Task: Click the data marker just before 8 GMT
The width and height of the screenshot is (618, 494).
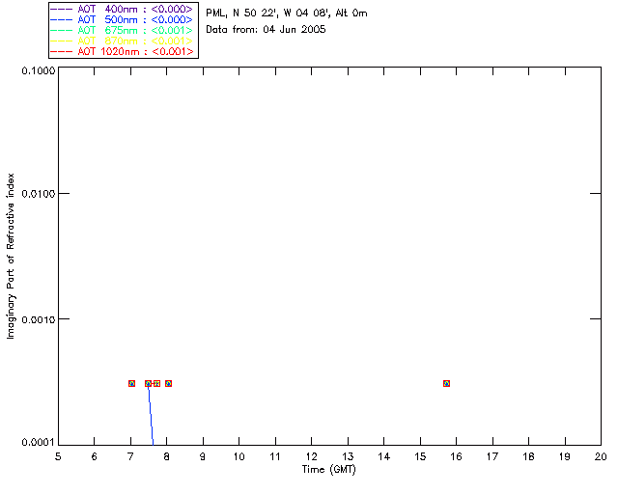Action: click(156, 383)
